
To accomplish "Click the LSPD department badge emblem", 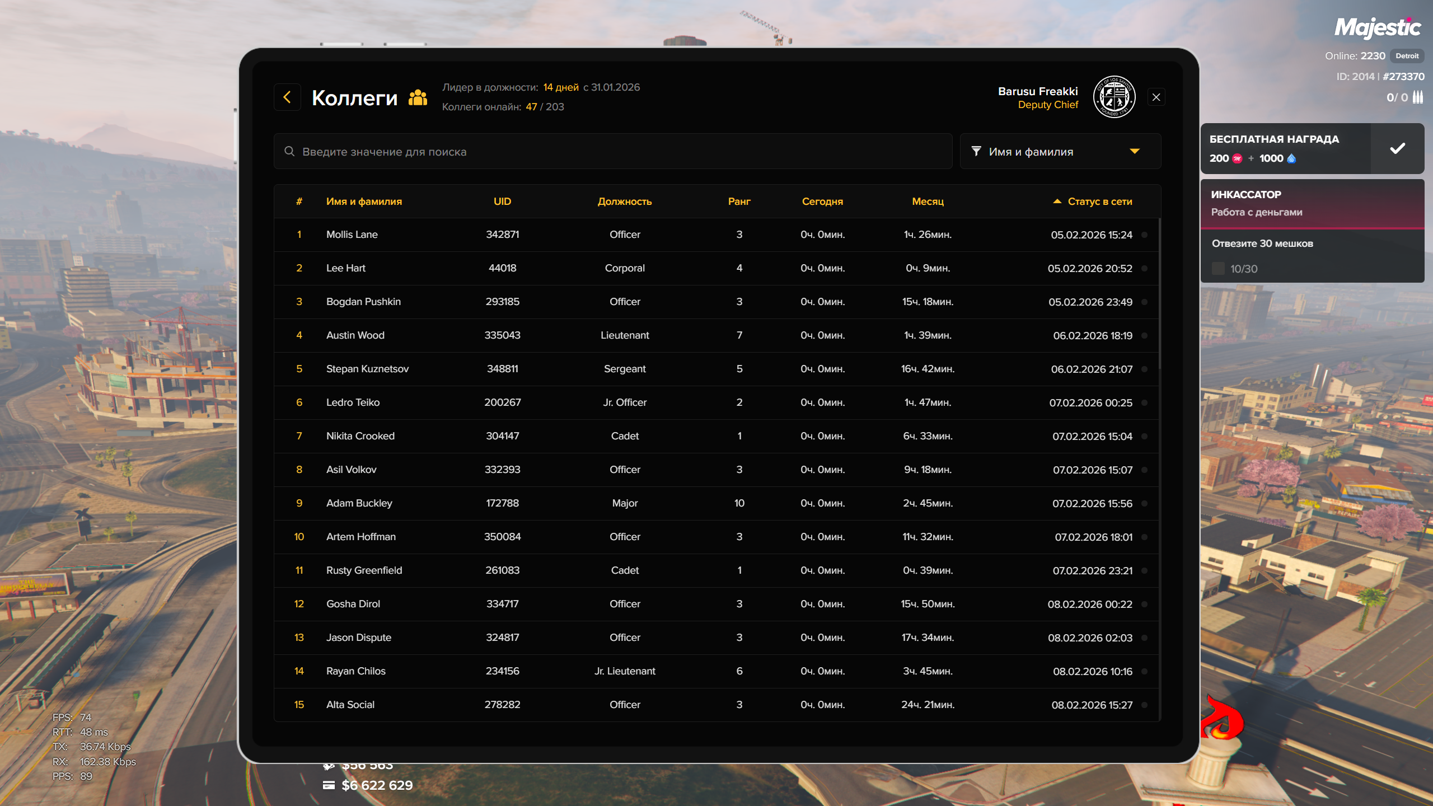I will coord(1114,97).
